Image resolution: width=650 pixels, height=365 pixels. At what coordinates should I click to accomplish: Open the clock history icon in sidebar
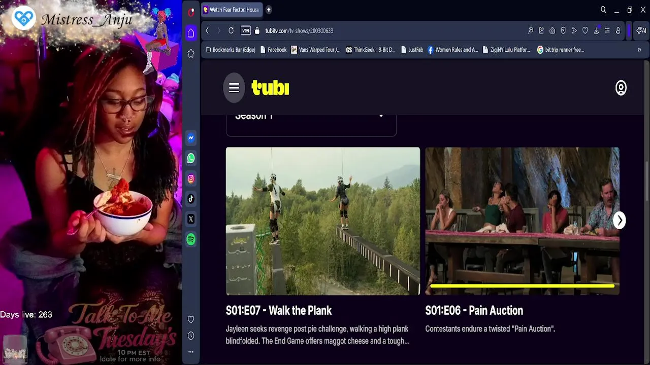[191, 336]
